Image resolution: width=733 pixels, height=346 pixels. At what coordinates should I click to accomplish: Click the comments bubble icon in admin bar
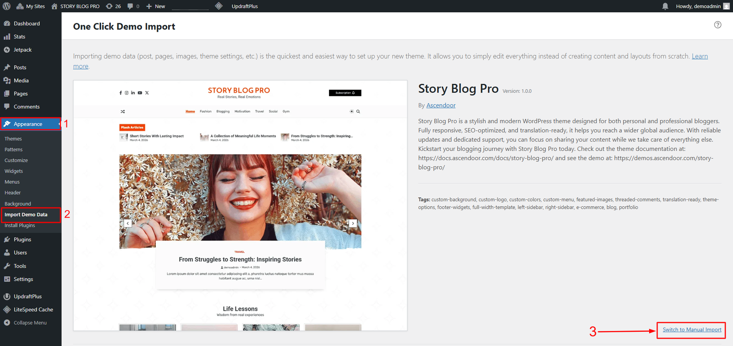click(133, 6)
